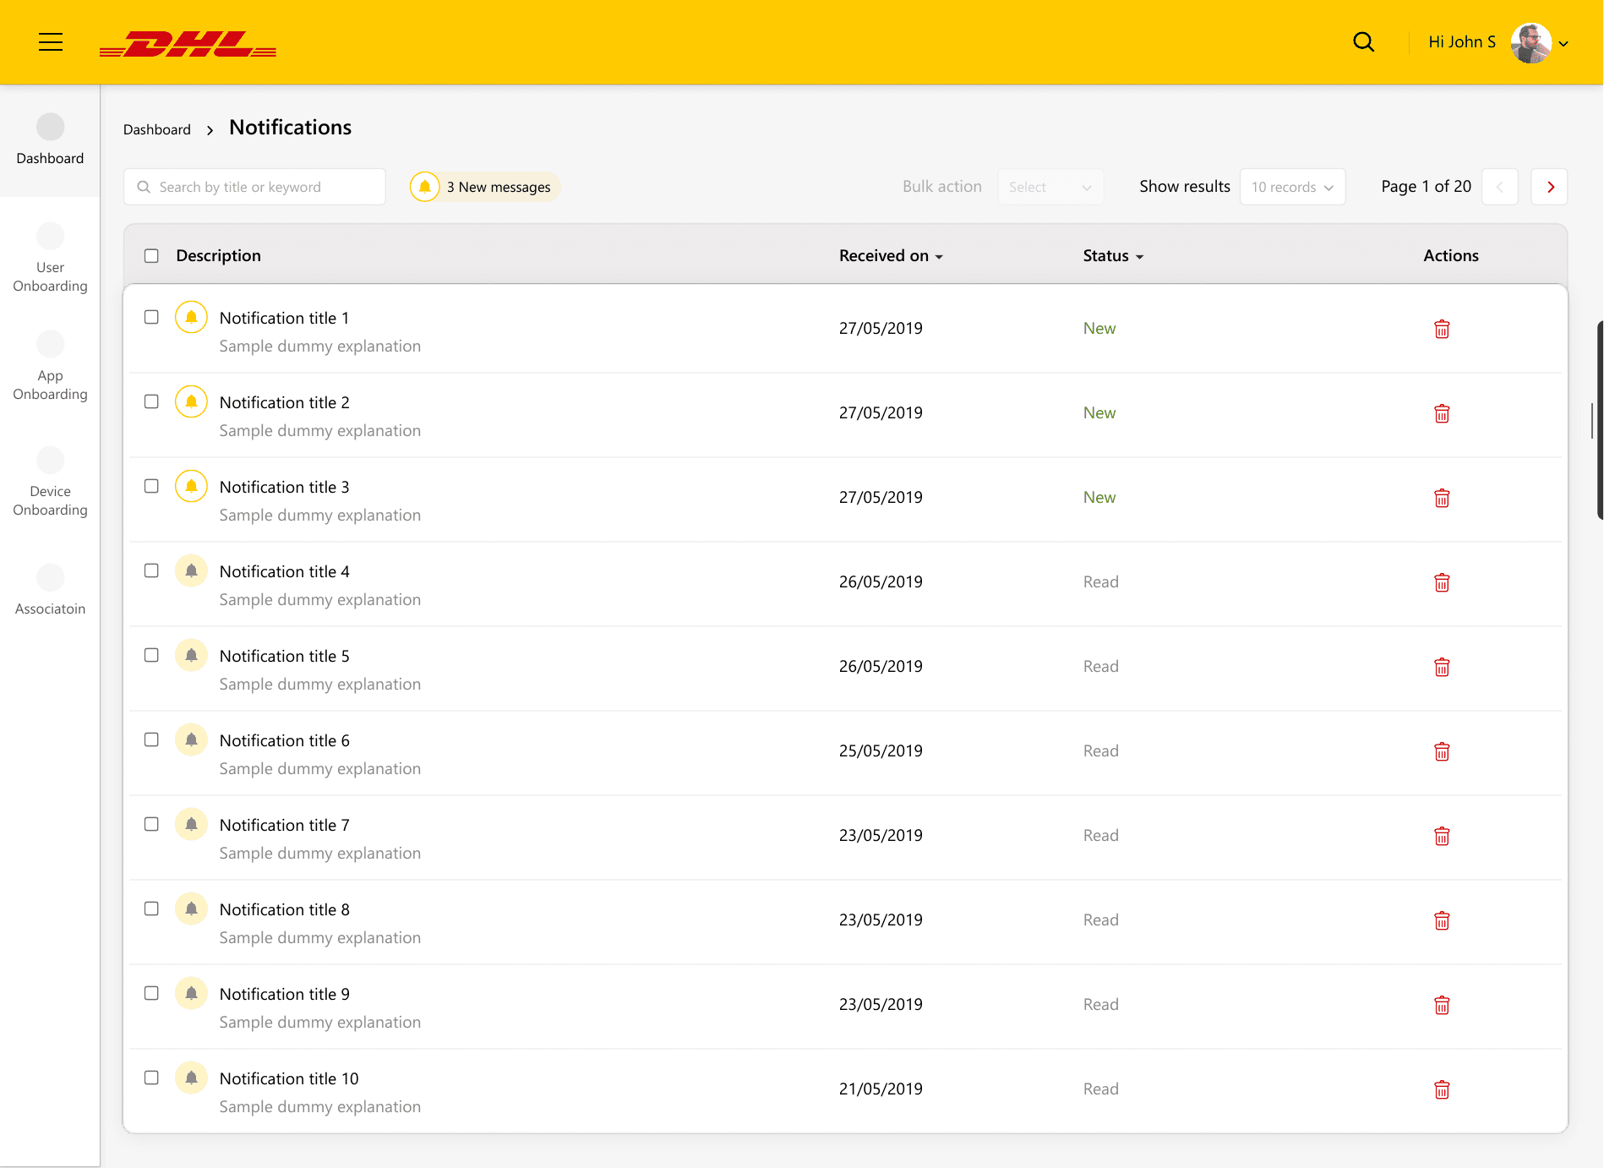Open the 10 records results dropdown
This screenshot has width=1604, height=1168.
pyautogui.click(x=1292, y=187)
